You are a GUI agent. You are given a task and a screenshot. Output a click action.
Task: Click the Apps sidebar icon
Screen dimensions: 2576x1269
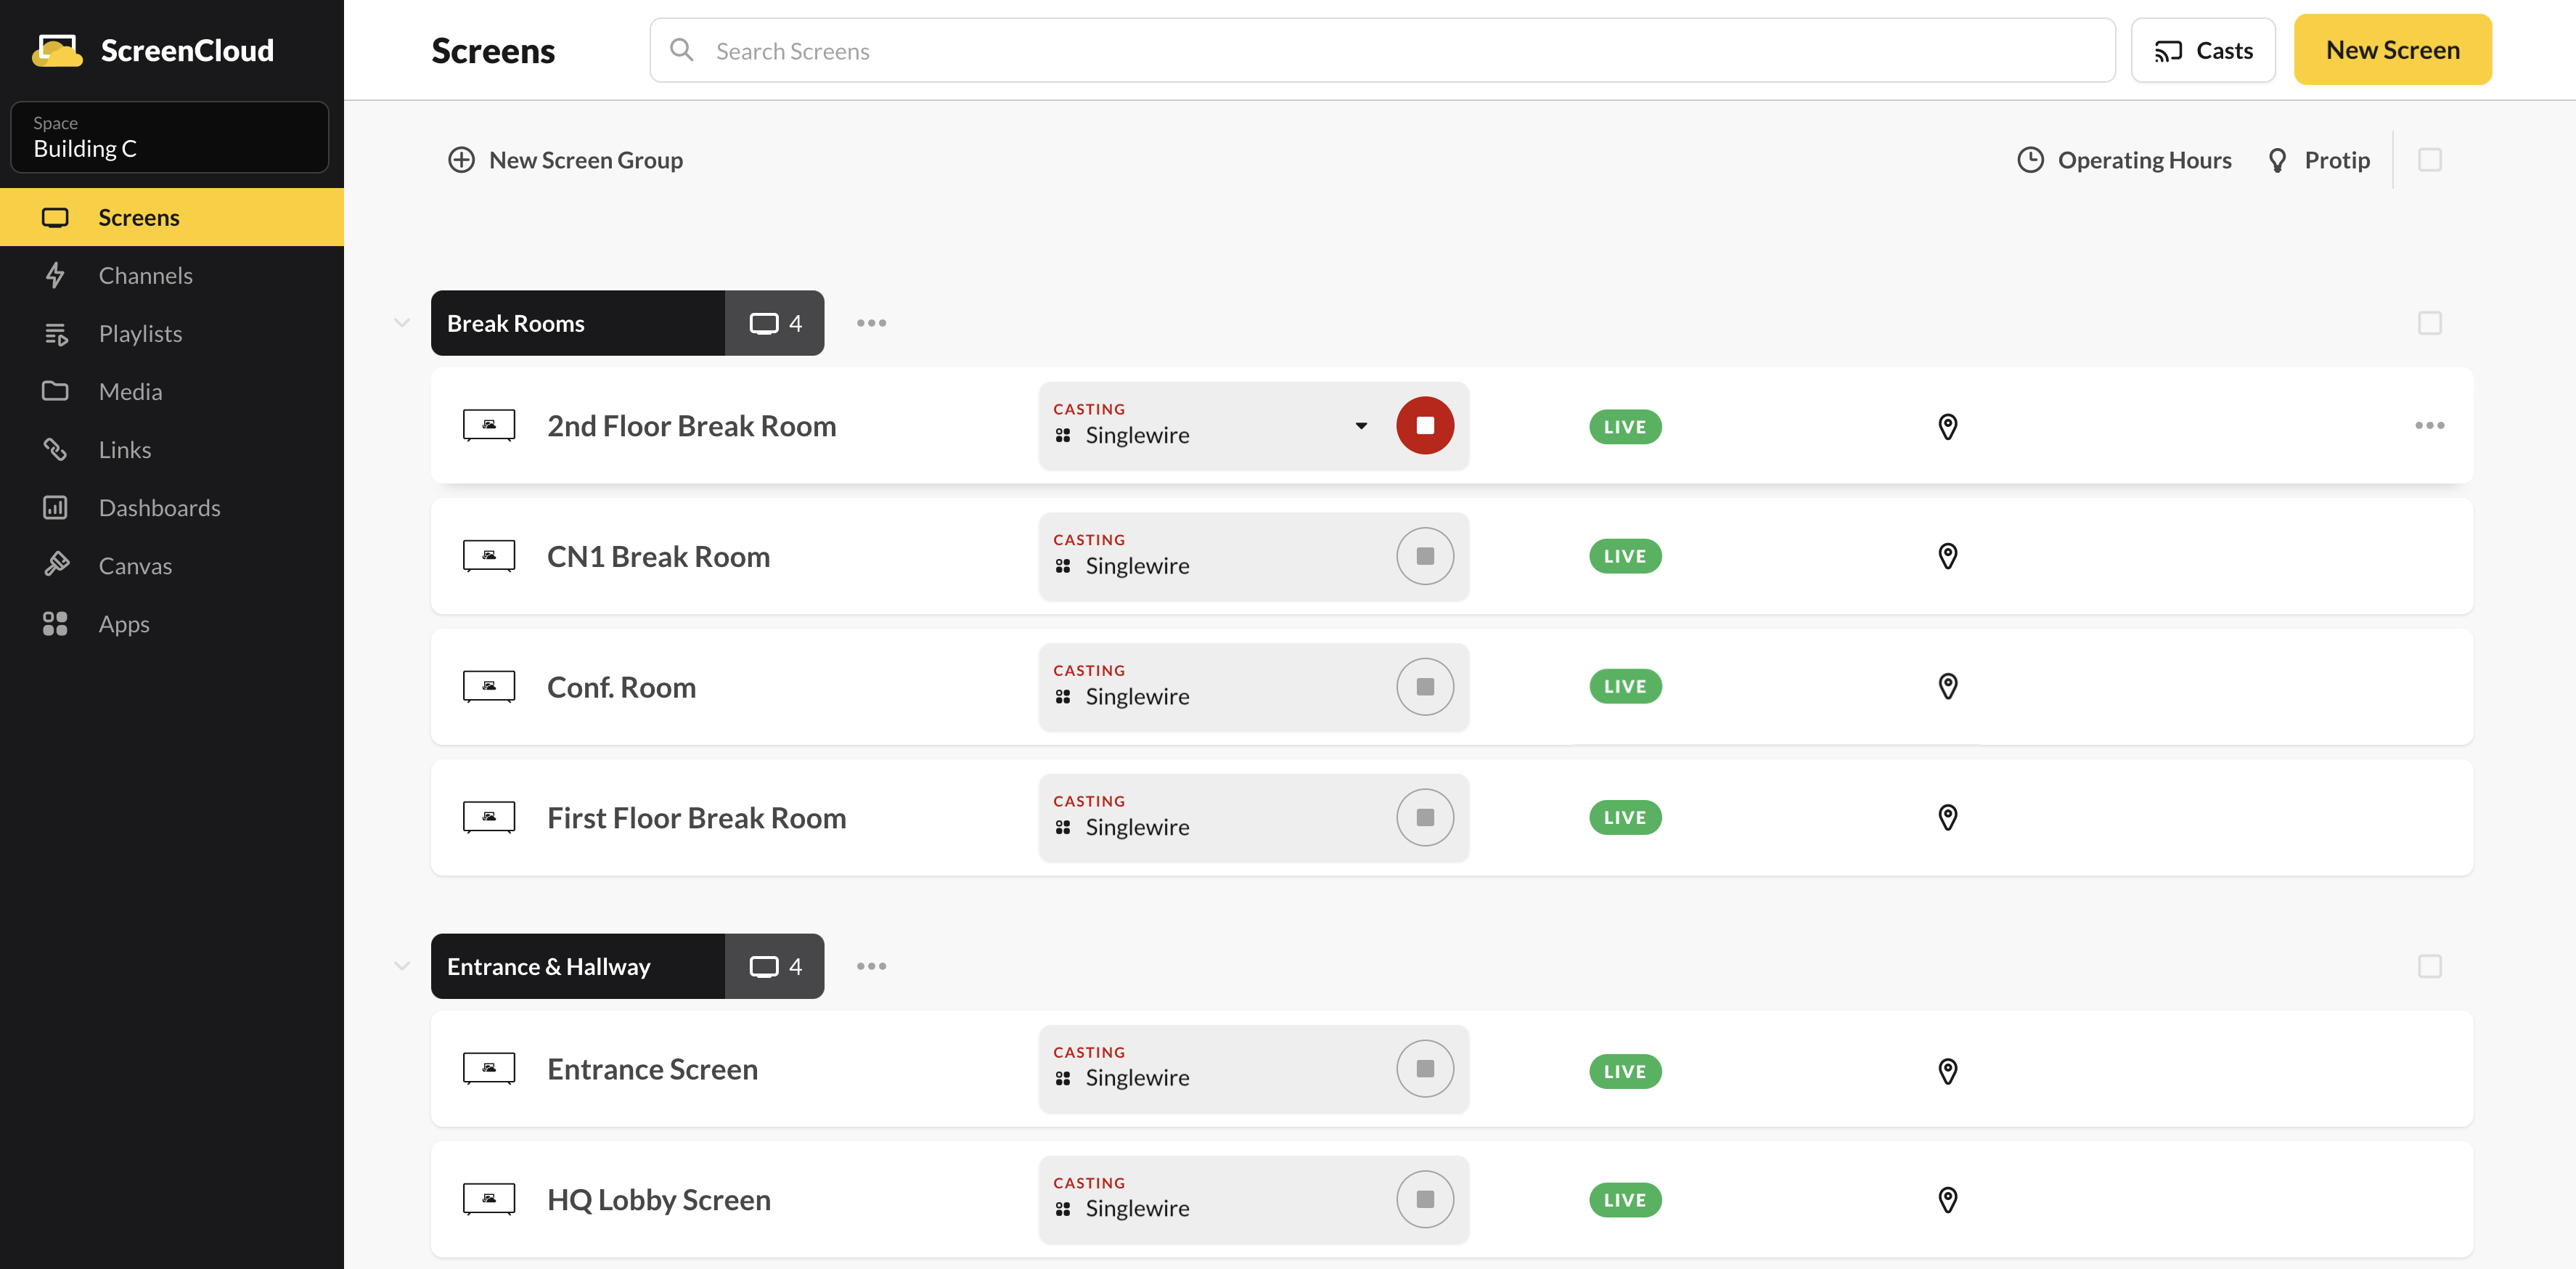coord(56,623)
